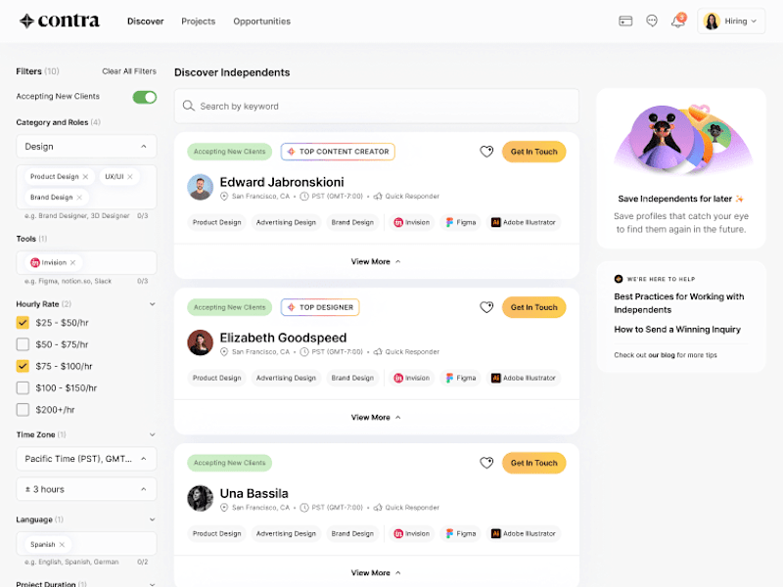Save Una Bassila with the heart icon

486,463
